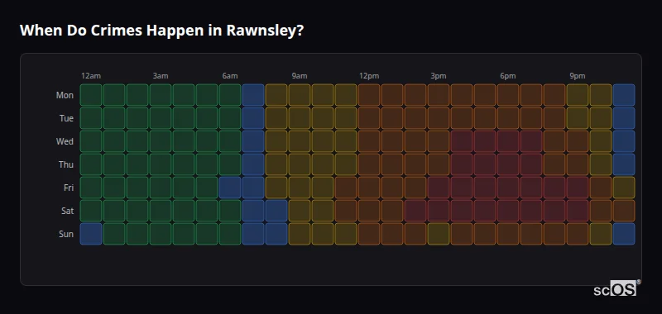Select the Thursday 7am blue cell

(x=253, y=164)
